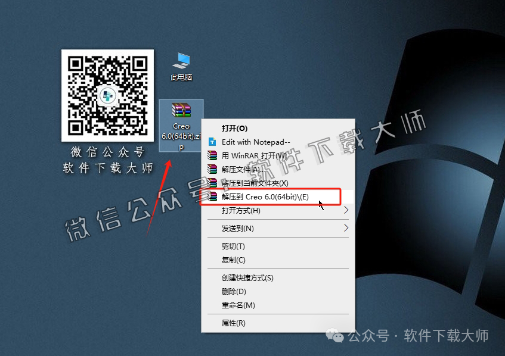
Task: Choose 剪切(T) in context menu
Action: coord(278,246)
